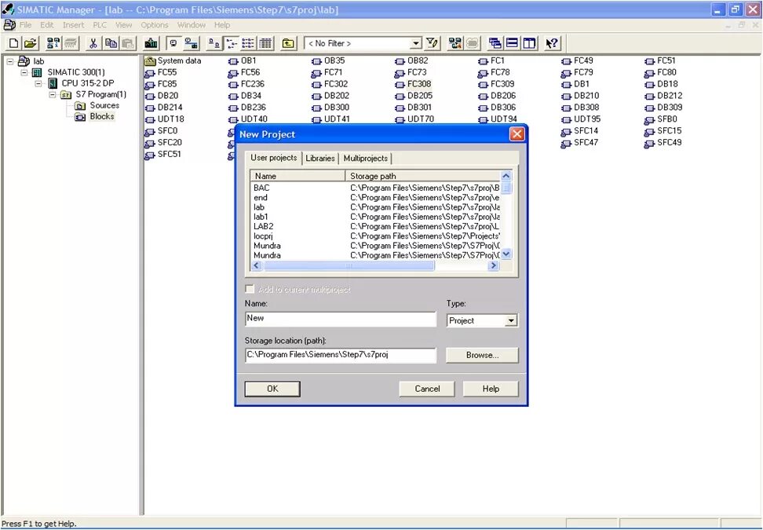Select the FC308 block icon
The image size is (763, 530).
[400, 85]
